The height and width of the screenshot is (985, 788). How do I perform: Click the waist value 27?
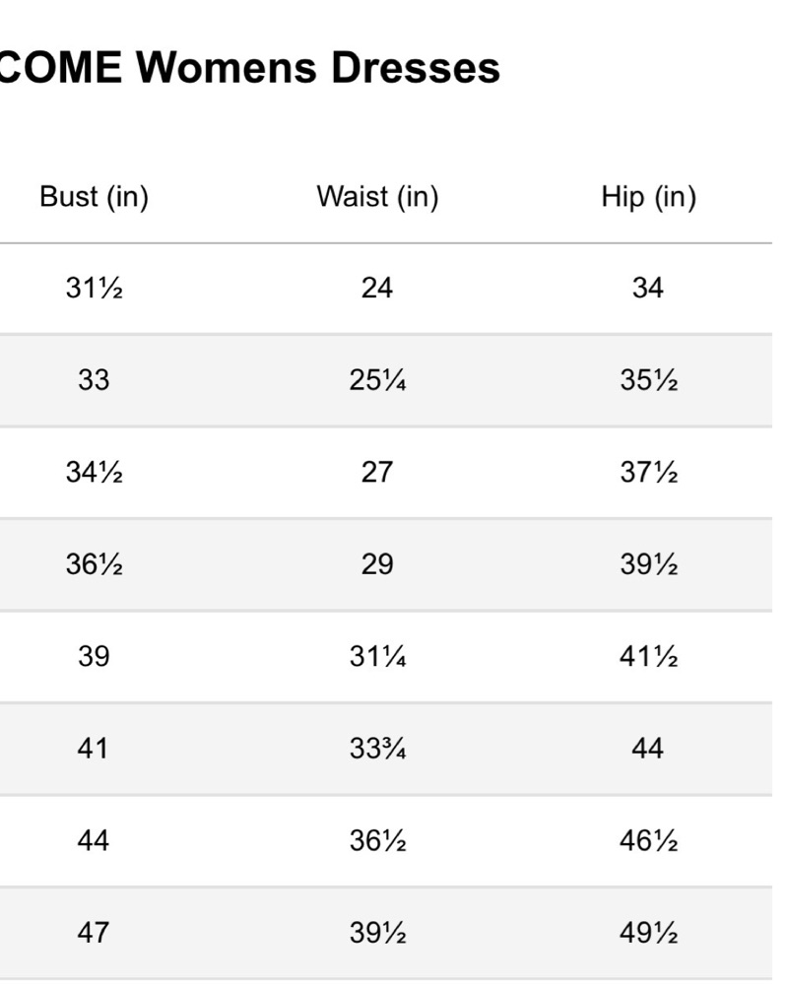point(377,472)
